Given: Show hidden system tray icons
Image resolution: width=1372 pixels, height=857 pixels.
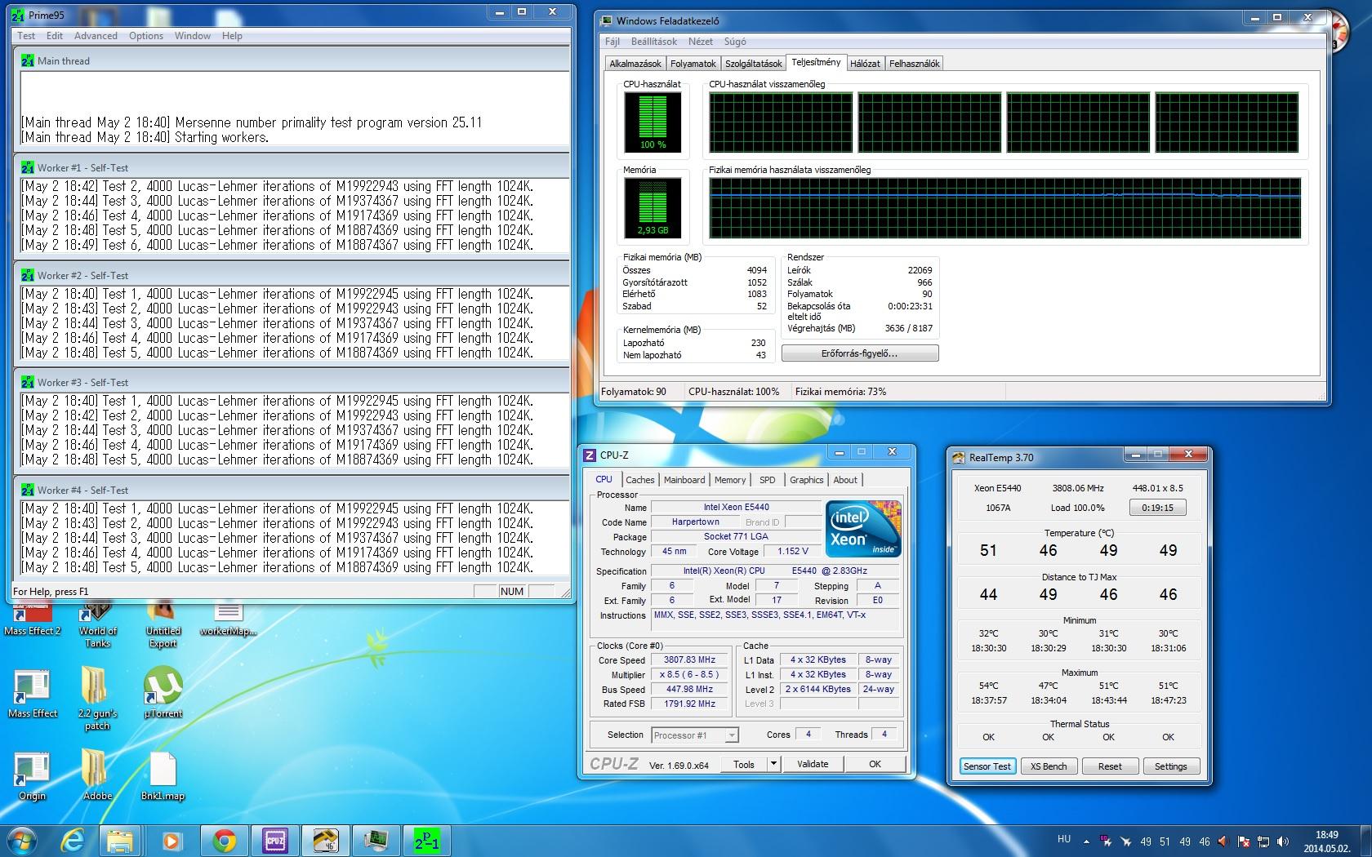Looking at the screenshot, I should point(1086,841).
